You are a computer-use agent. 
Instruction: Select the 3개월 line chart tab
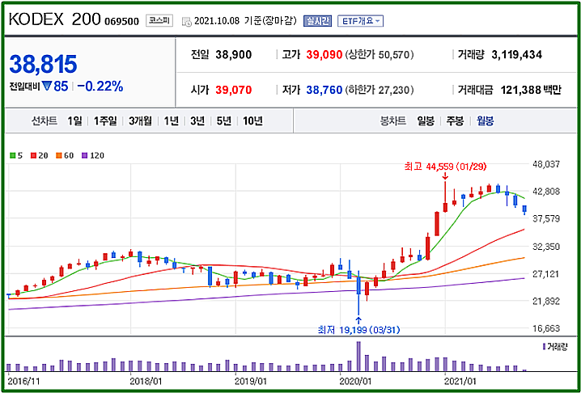pos(140,120)
